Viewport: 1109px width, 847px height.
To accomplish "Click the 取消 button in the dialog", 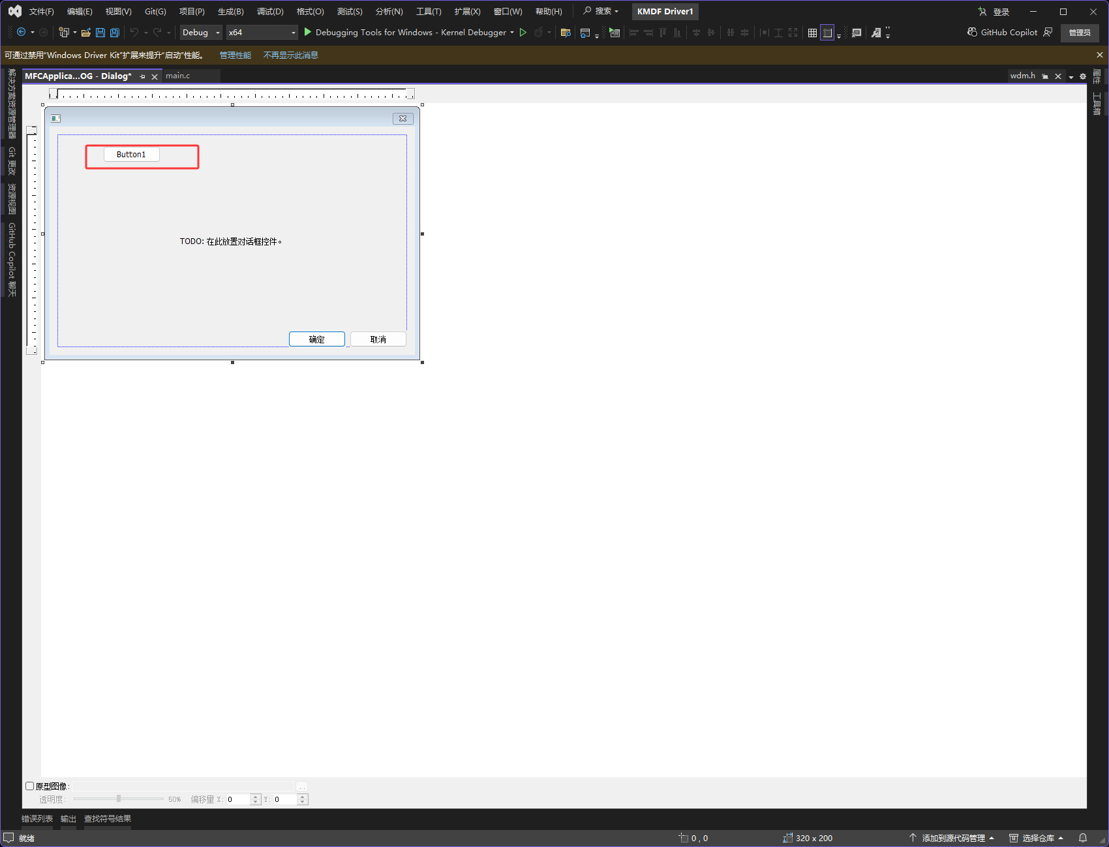I will point(378,339).
